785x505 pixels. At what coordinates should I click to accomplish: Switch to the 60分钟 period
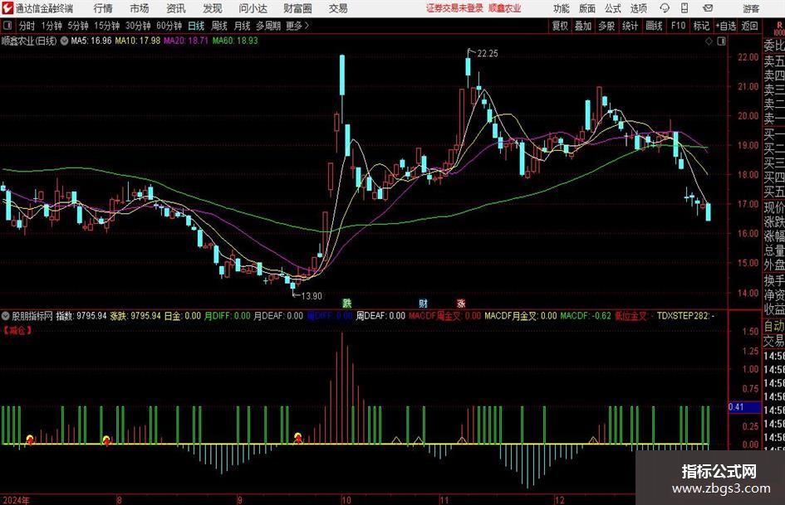tap(169, 26)
